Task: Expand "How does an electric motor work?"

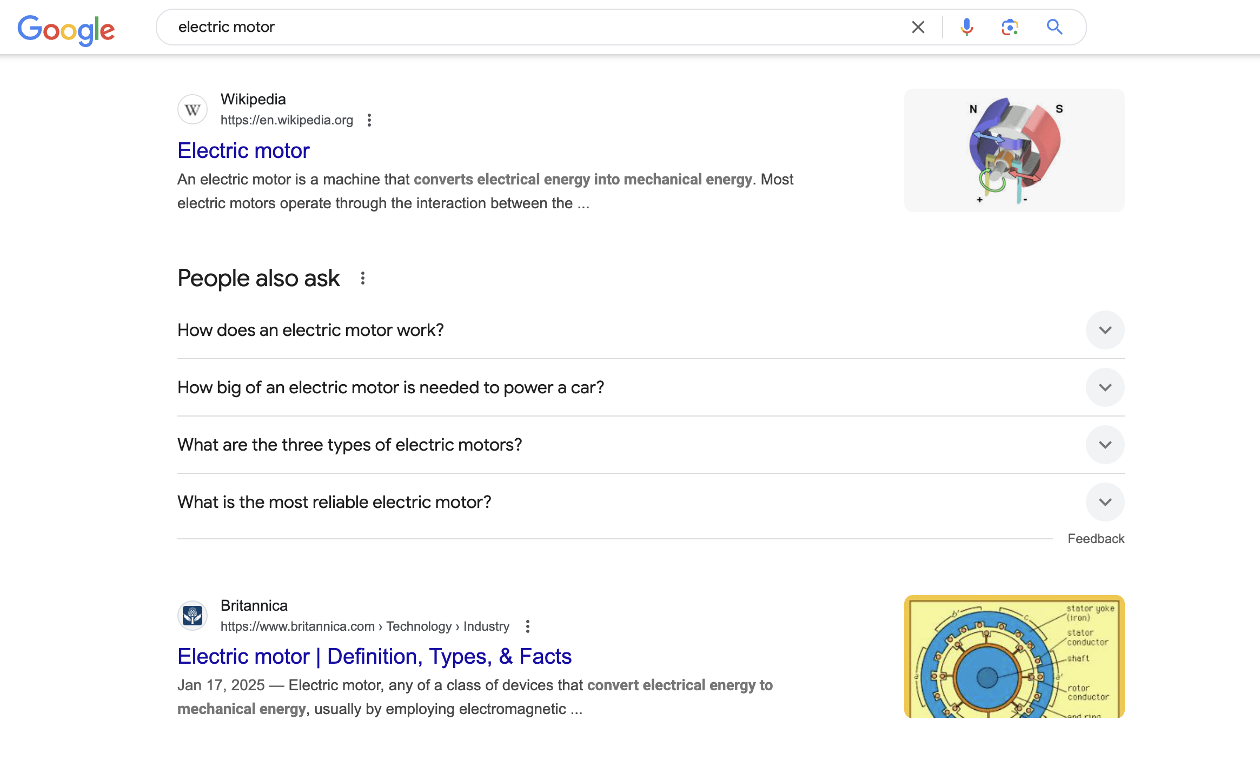Action: [651, 330]
